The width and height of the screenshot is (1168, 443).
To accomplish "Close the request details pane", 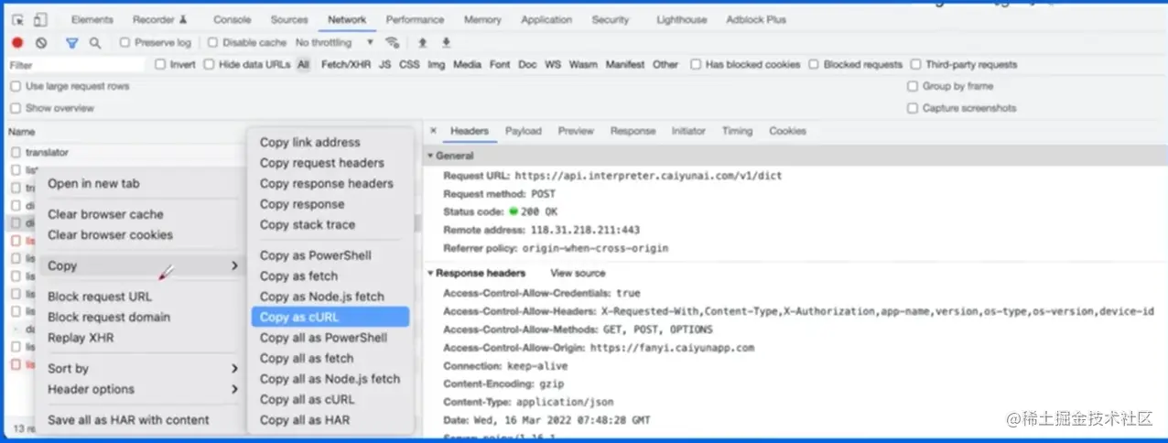I will (x=433, y=131).
